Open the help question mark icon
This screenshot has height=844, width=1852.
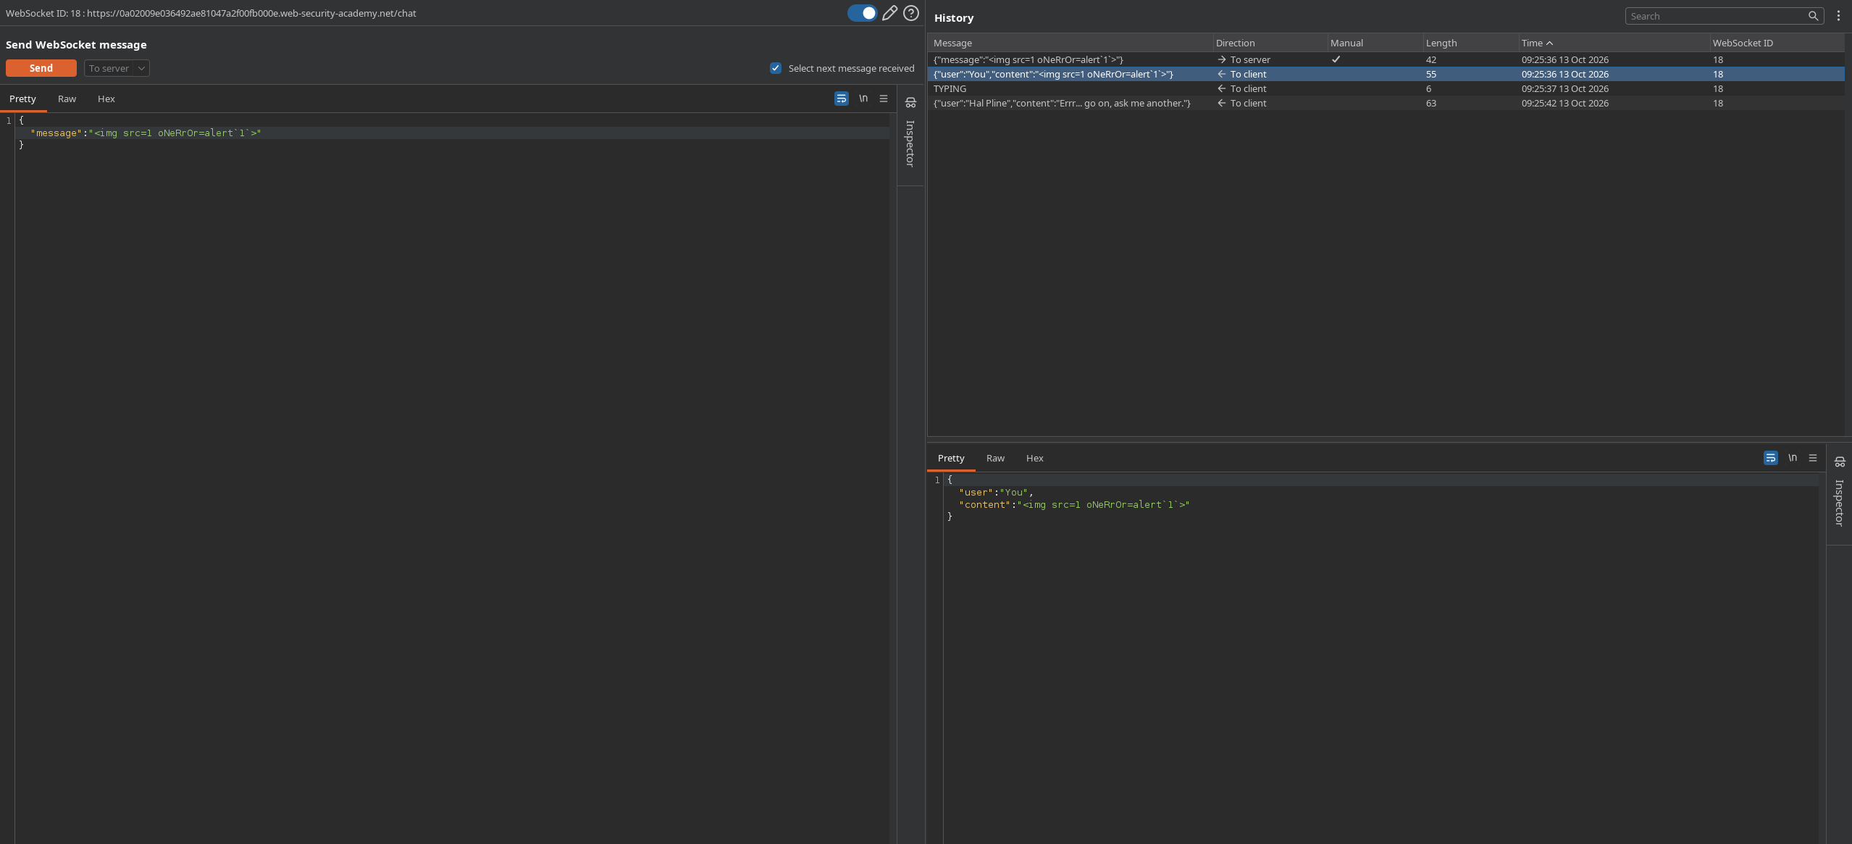[911, 13]
